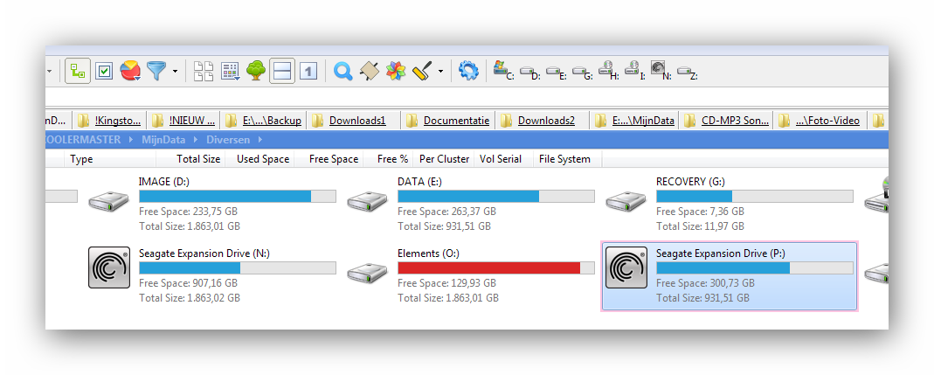Sort by the Total Size column header
The height and width of the screenshot is (375, 934).
click(190, 159)
